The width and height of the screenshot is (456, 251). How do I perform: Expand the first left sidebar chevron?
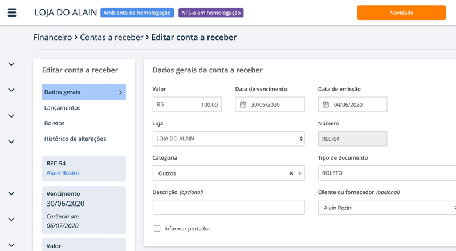tap(11, 64)
